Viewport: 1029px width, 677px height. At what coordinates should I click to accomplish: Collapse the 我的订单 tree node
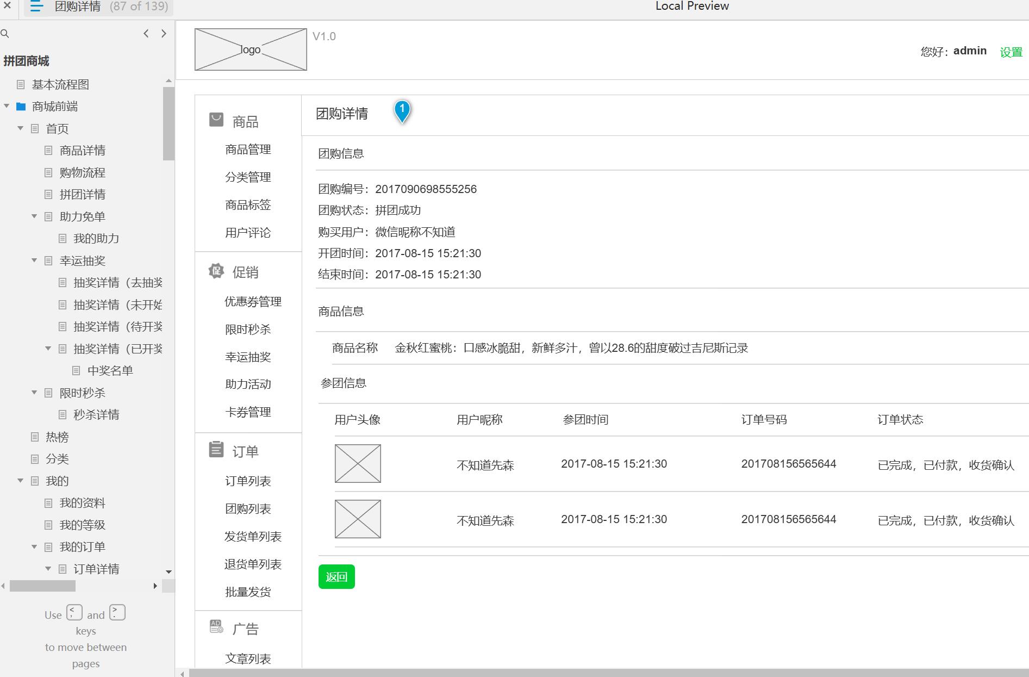pyautogui.click(x=34, y=546)
